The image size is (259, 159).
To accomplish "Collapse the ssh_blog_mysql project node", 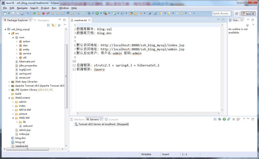I will click(5, 29).
